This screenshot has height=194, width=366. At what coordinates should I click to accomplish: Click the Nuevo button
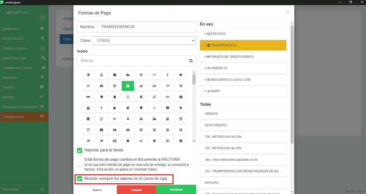(x=97, y=190)
